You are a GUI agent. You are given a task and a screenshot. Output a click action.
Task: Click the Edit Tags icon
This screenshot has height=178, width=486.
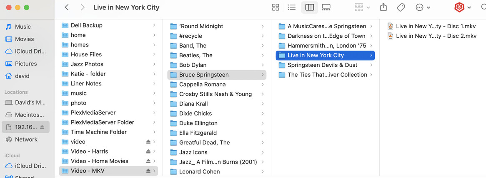(x=401, y=7)
